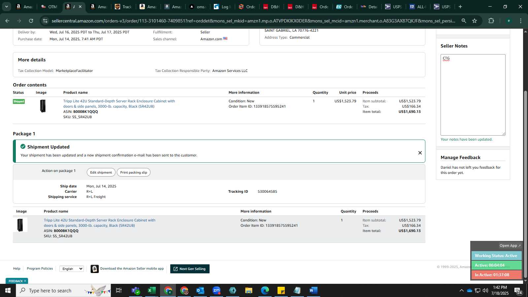Go back with the browser back arrow
The height and width of the screenshot is (297, 528).
coord(7,21)
